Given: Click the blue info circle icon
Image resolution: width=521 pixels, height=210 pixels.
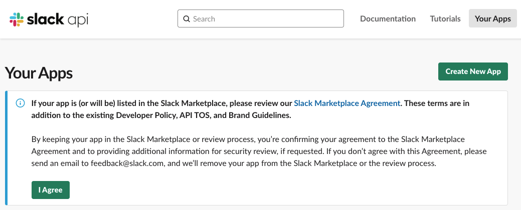Looking at the screenshot, I should click(20, 103).
